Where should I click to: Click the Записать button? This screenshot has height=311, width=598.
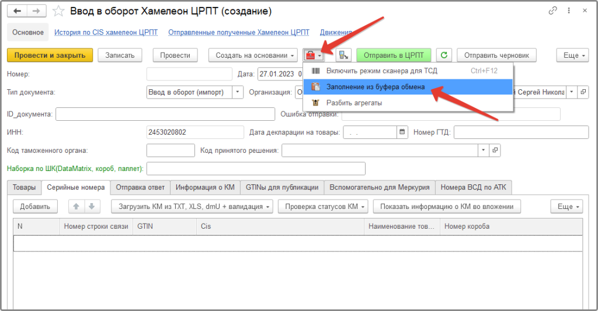tap(120, 55)
